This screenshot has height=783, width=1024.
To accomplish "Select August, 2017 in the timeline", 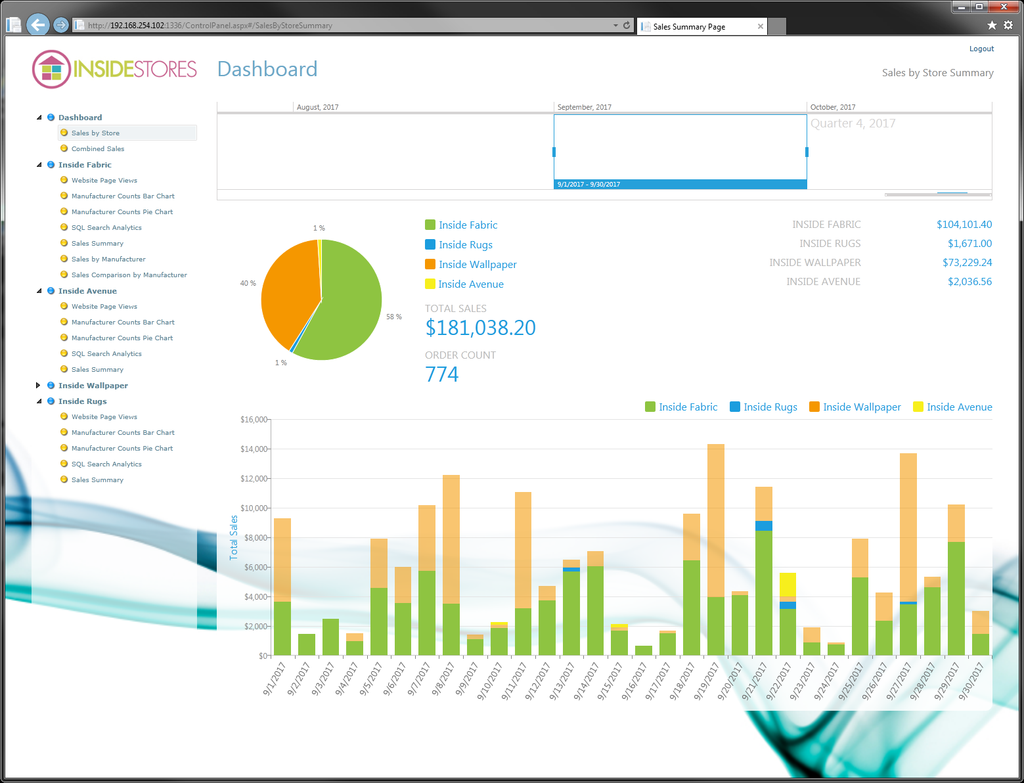I will tap(317, 107).
